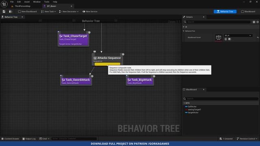Screen dimensions: 260x146
Task: Switch to Behavior Tree mode button
Action: (225, 11)
